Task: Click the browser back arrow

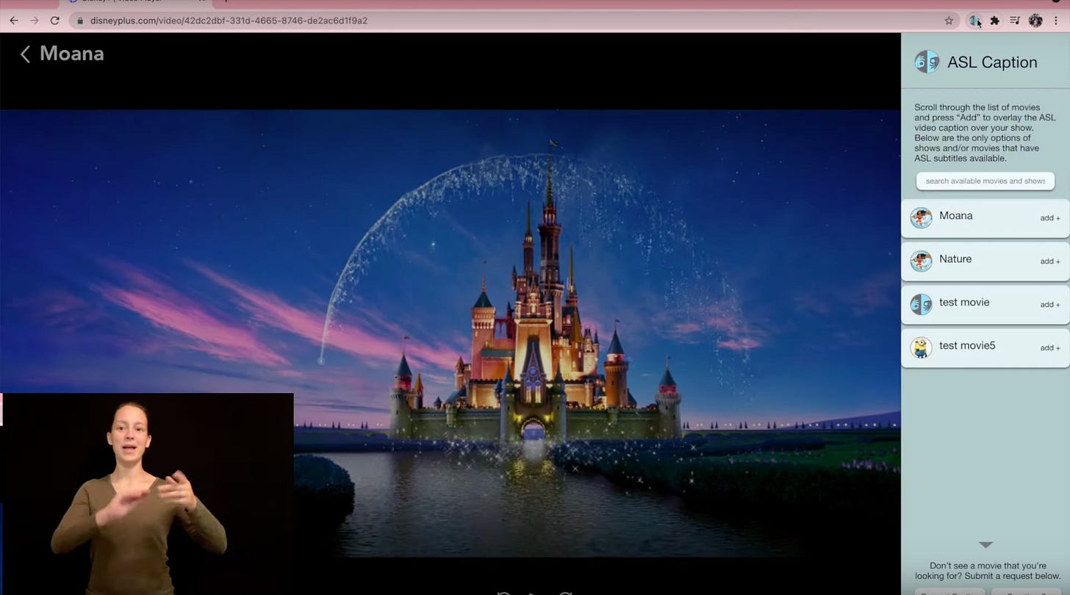Action: 13,21
